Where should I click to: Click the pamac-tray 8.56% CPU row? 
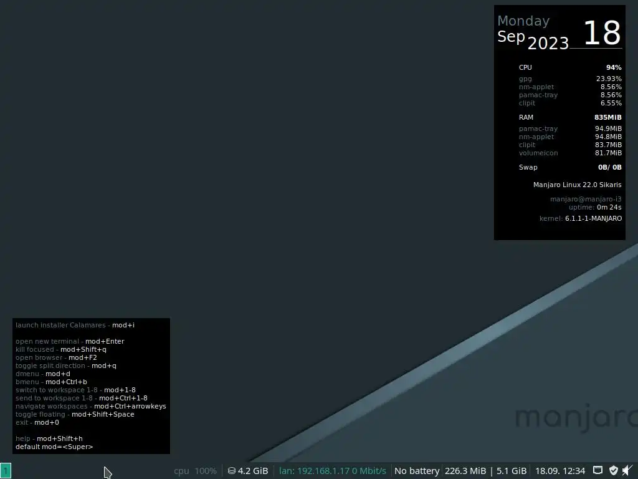[x=570, y=95]
